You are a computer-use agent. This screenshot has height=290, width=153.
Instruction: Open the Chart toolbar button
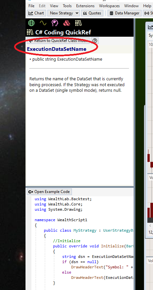click(36, 13)
